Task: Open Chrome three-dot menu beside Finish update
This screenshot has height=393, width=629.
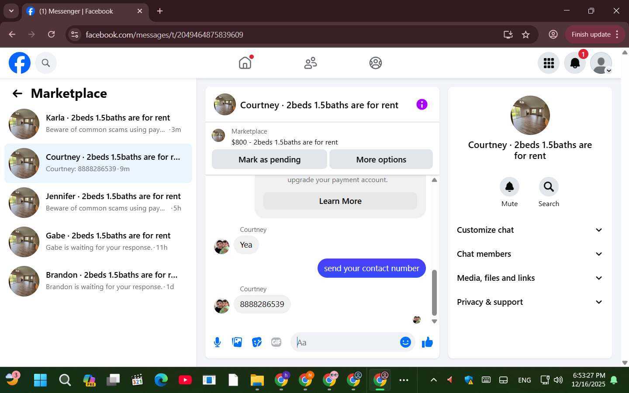Action: click(x=617, y=34)
